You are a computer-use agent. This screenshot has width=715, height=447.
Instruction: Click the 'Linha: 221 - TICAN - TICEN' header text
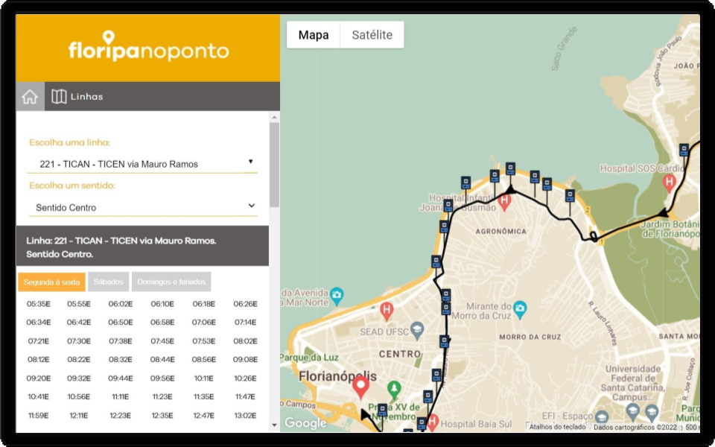coord(121,247)
